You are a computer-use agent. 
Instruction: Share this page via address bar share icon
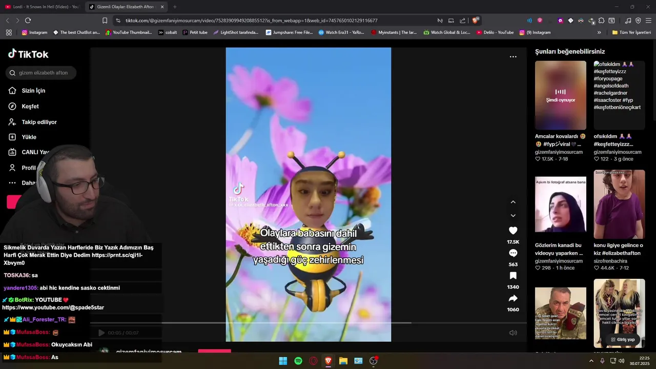[463, 20]
